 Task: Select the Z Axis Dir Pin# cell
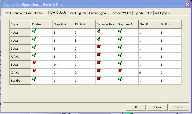tap(85, 49)
